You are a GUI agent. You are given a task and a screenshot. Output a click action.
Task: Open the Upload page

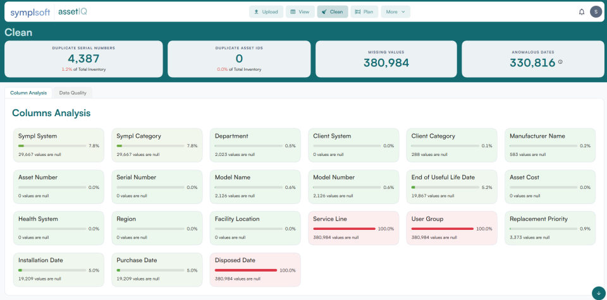(x=266, y=12)
